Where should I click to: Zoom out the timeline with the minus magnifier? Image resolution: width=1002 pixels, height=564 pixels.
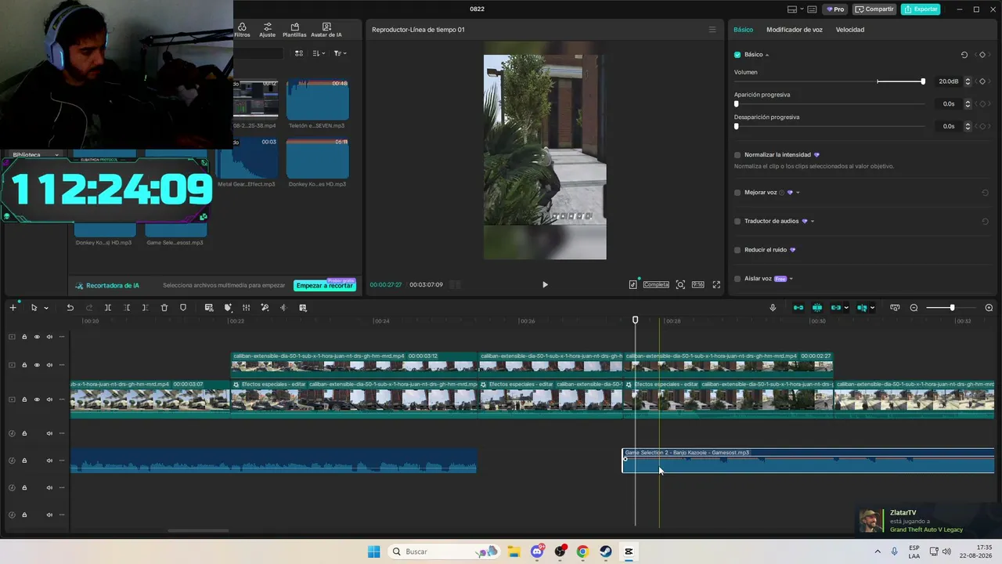(x=914, y=308)
